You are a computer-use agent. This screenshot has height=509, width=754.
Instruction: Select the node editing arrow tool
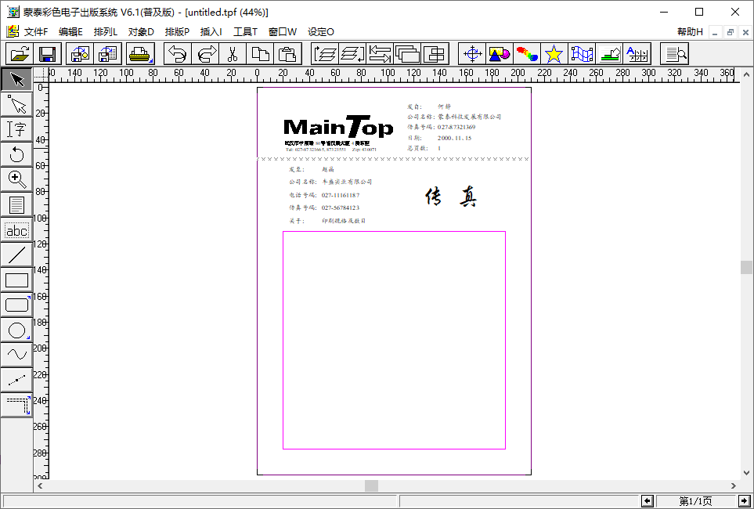coord(16,104)
